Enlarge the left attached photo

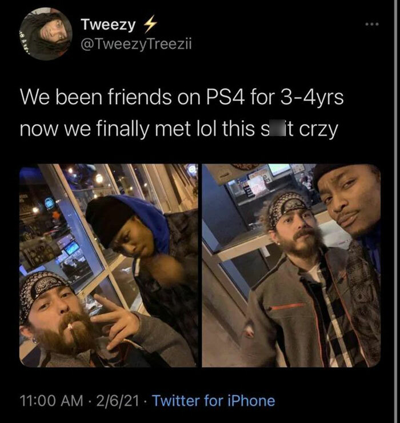[109, 265]
